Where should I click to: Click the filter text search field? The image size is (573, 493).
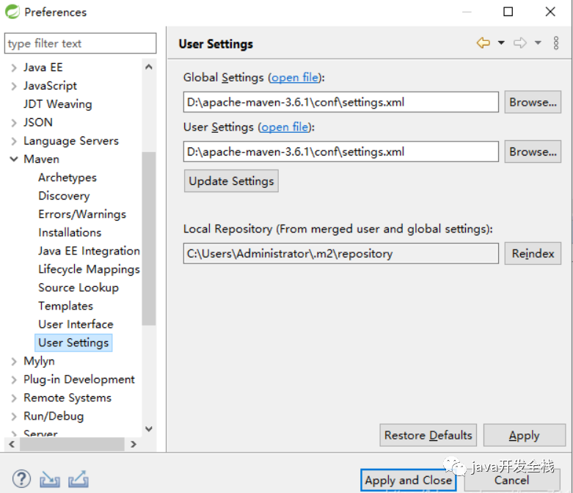(80, 43)
